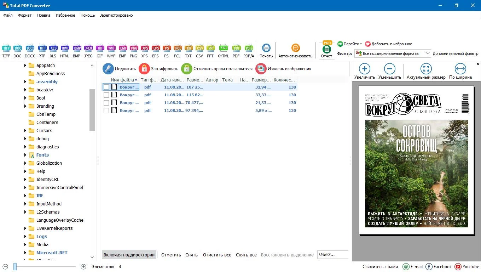Click the thumbnail size slider handle
The width and height of the screenshot is (481, 272).
point(15,267)
